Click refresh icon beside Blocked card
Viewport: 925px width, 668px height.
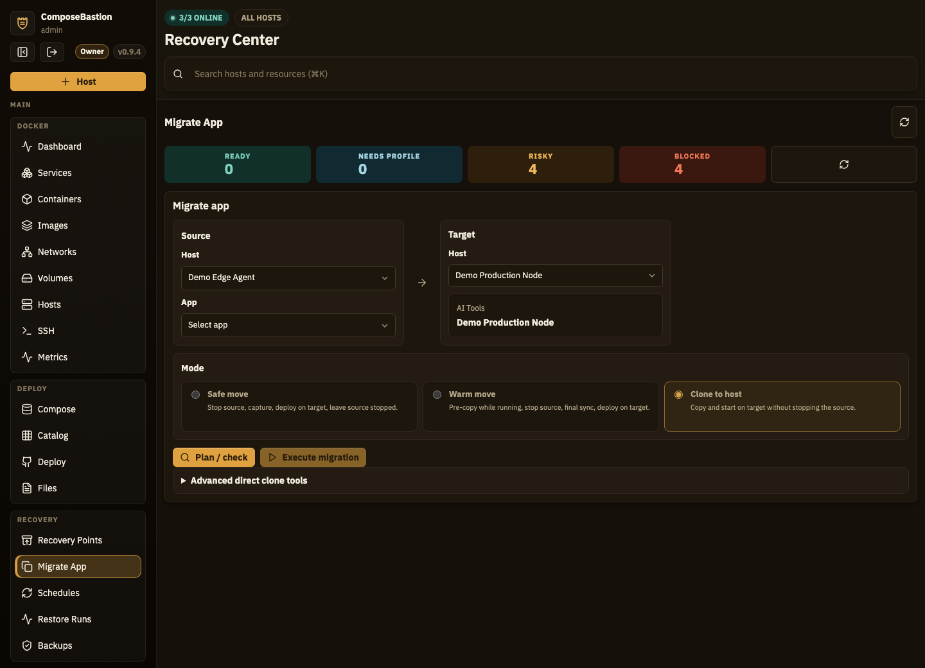click(844, 164)
